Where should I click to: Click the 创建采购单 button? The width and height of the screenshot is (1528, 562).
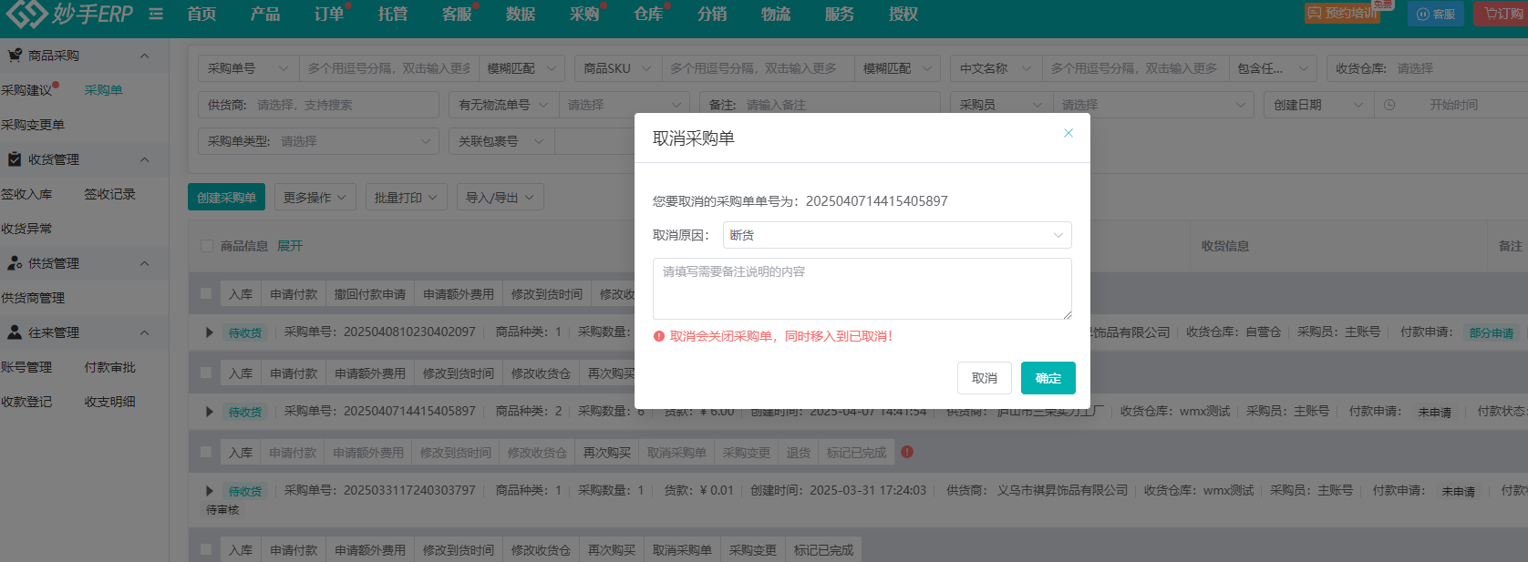coord(226,198)
